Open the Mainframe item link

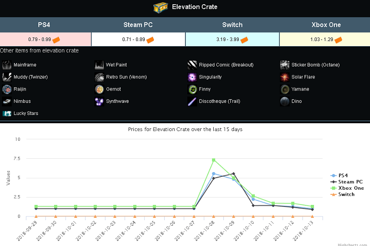click(x=25, y=65)
